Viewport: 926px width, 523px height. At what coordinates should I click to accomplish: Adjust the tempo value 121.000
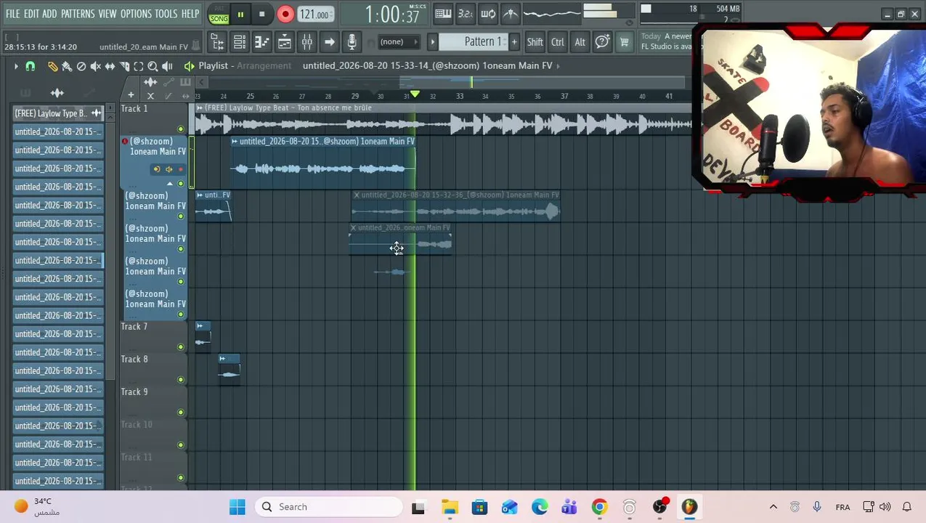(315, 15)
